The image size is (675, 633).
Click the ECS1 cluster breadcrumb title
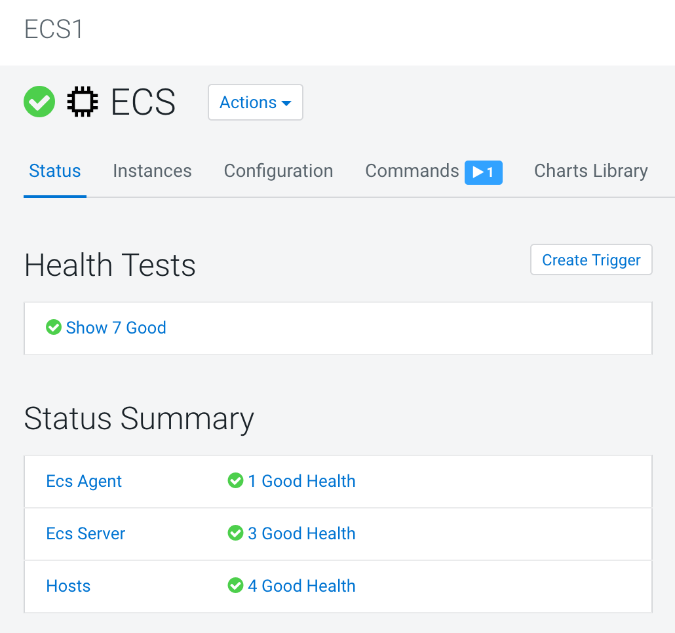click(54, 29)
